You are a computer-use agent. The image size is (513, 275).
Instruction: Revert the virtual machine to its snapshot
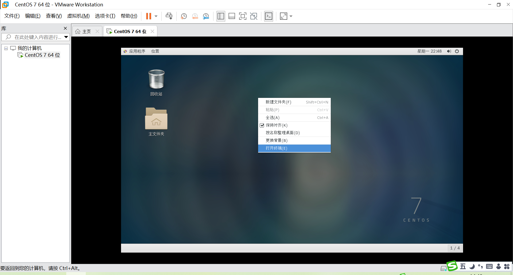[x=195, y=16]
